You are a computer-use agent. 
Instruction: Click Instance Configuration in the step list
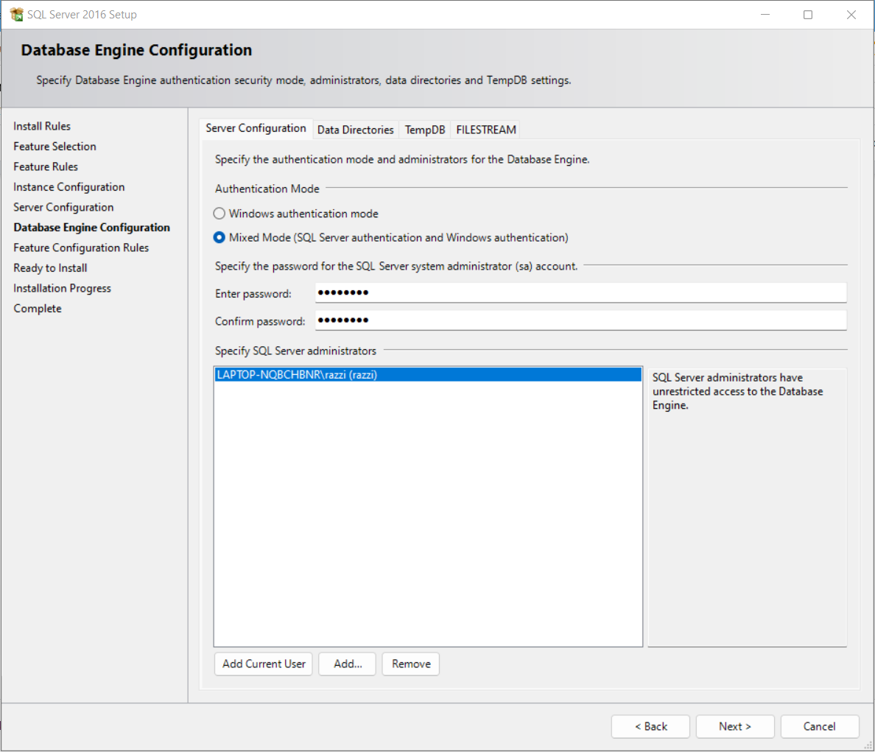tap(69, 187)
